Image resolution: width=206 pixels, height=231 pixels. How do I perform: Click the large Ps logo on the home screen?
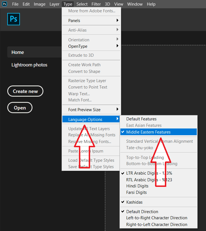coord(14,19)
